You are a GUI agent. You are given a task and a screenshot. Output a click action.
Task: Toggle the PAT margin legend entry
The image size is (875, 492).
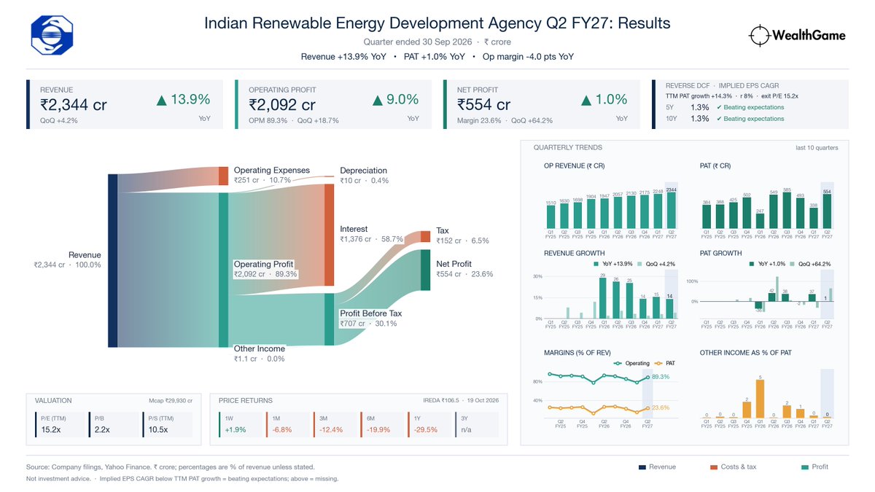pyautogui.click(x=666, y=362)
